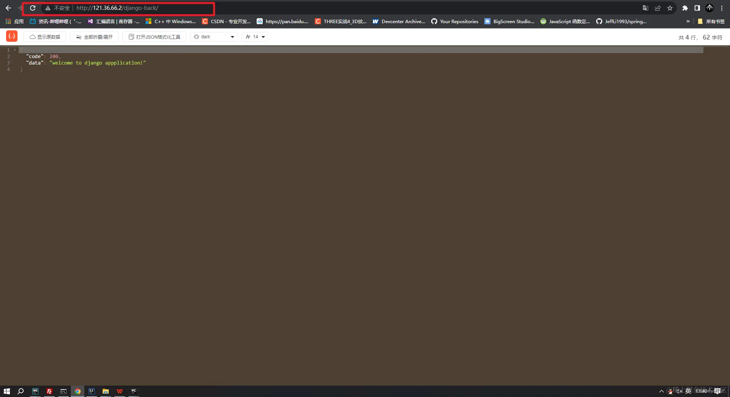Open the pan.baidu bookmark
This screenshot has height=397, width=730.
click(282, 21)
